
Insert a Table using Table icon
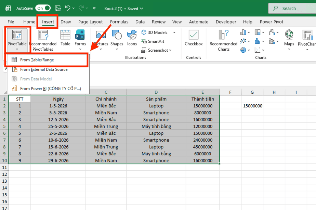coord(65,35)
